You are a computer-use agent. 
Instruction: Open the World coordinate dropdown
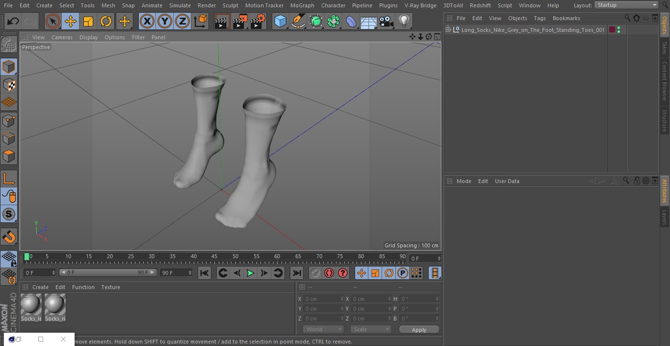[x=323, y=329]
